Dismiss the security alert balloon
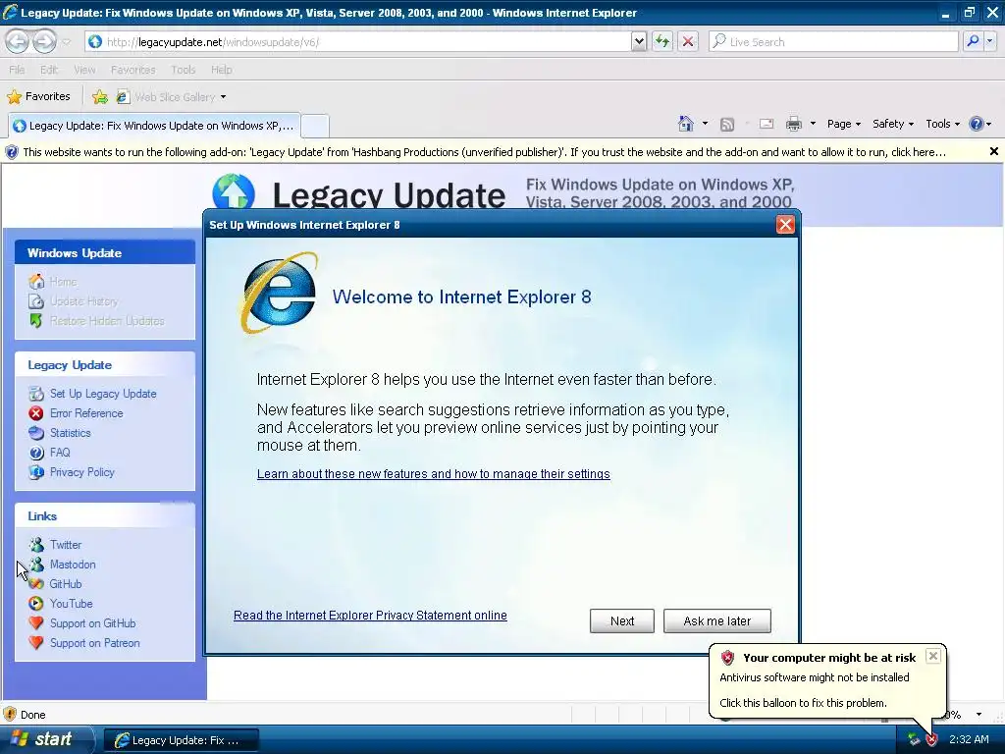 (x=932, y=656)
